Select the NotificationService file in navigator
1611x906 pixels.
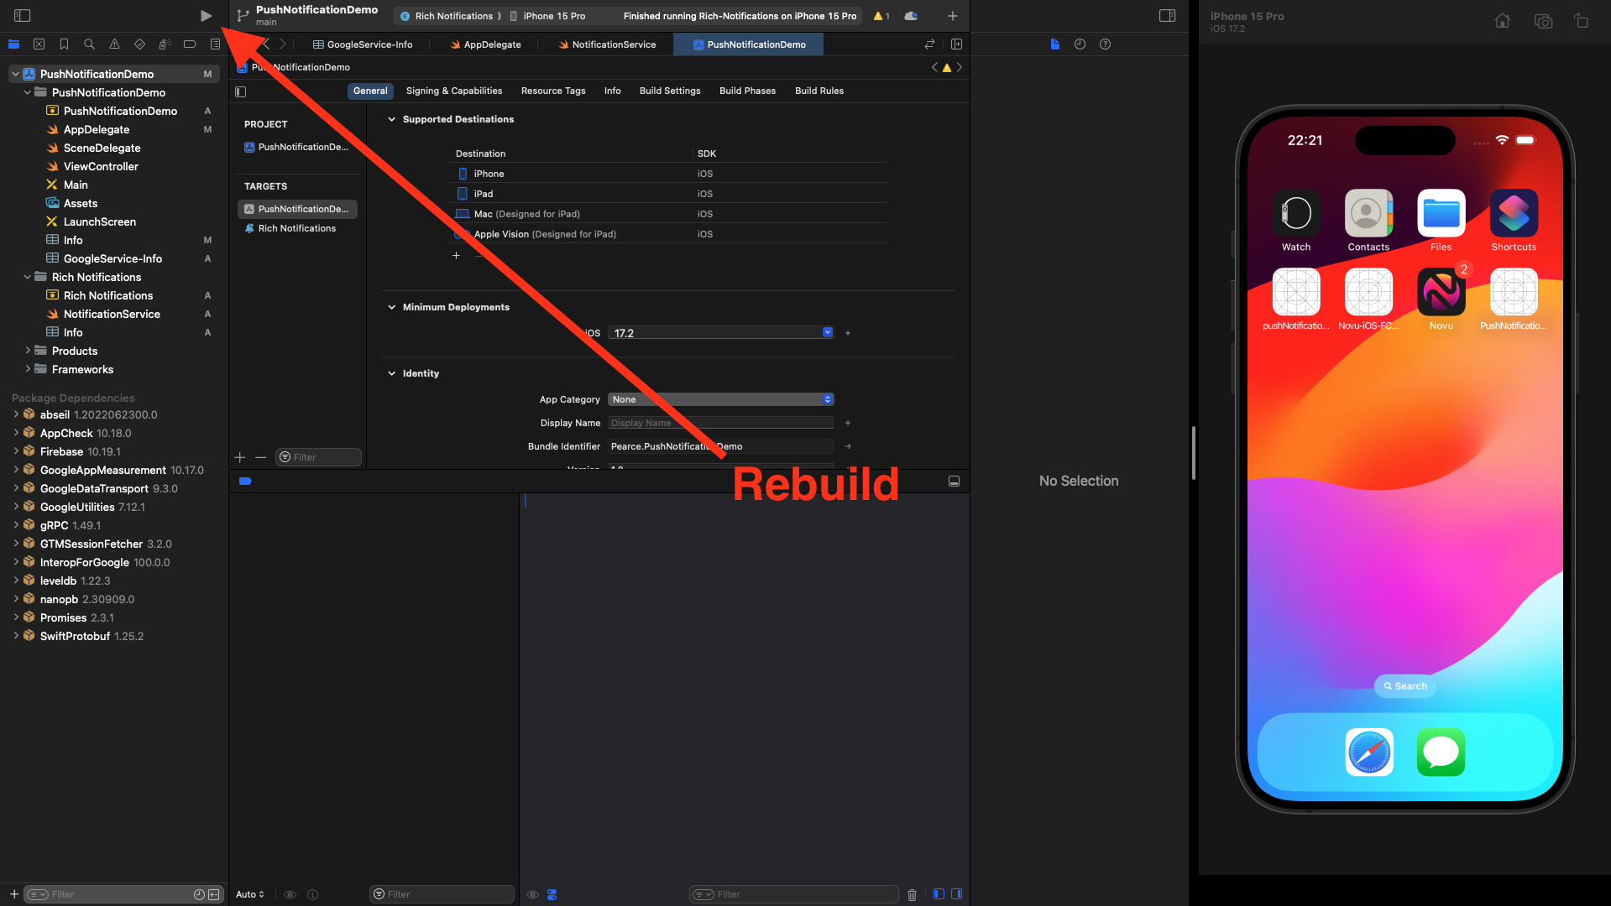pos(112,314)
